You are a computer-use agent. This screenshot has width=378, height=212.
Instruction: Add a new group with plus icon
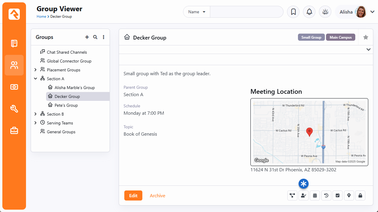[87, 37]
